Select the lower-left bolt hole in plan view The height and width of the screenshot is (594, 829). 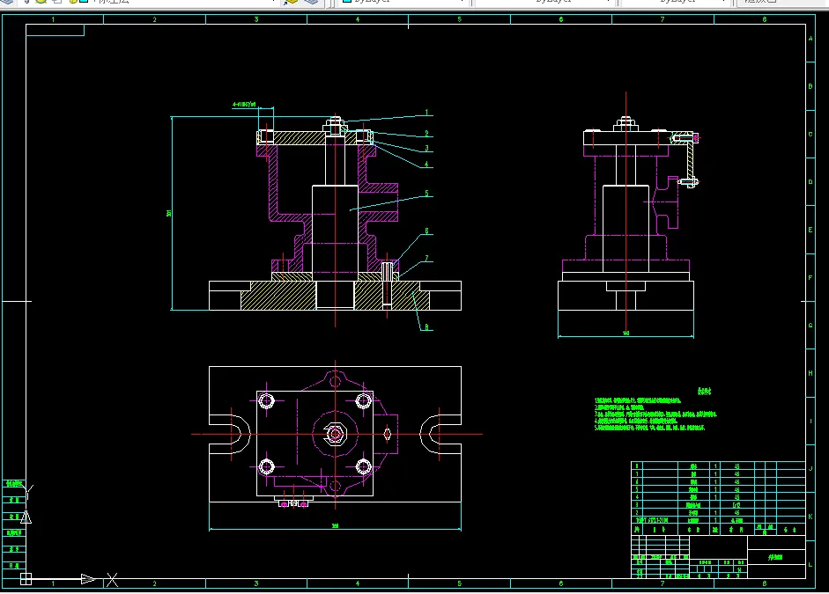coord(266,466)
